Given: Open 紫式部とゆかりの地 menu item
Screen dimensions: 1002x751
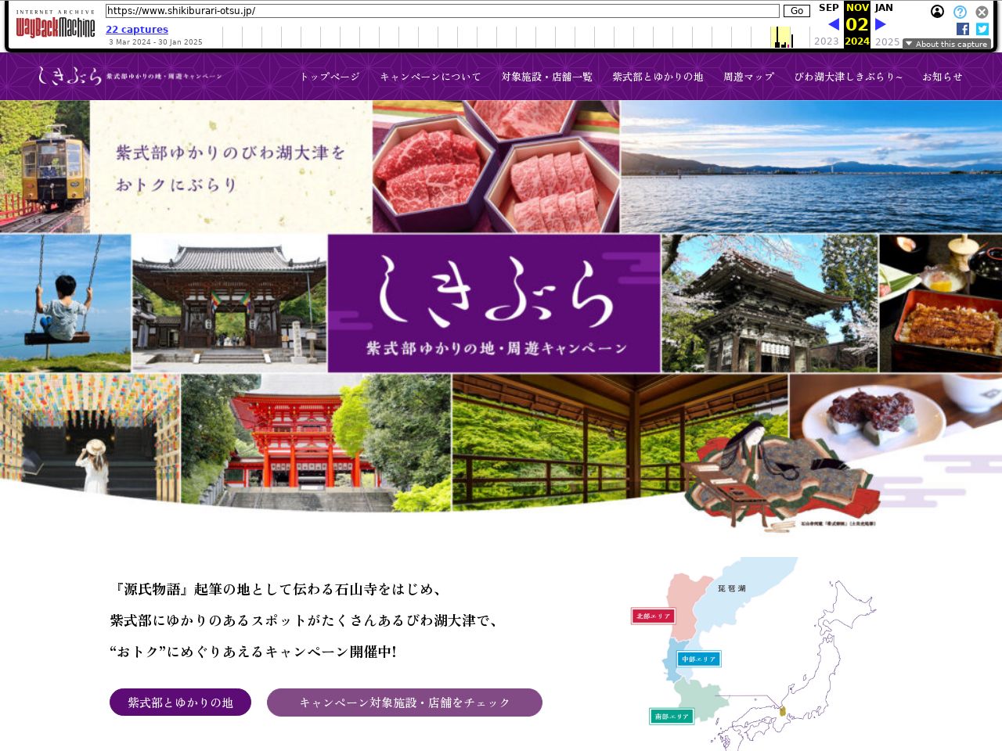Looking at the screenshot, I should [x=658, y=77].
